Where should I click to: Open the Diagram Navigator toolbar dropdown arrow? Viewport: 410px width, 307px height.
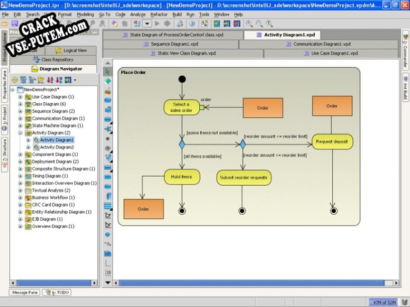(75, 80)
